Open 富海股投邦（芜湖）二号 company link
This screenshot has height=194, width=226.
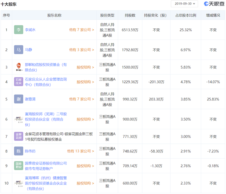(x=46, y=119)
